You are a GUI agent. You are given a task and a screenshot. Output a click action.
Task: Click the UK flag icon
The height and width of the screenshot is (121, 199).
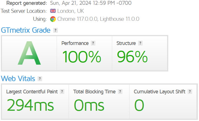[x=53, y=11]
